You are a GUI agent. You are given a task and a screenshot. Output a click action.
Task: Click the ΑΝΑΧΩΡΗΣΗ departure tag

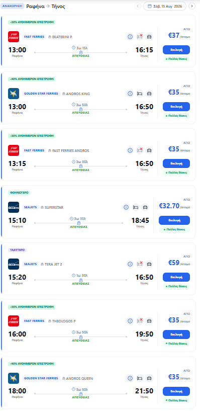tap(12, 6)
